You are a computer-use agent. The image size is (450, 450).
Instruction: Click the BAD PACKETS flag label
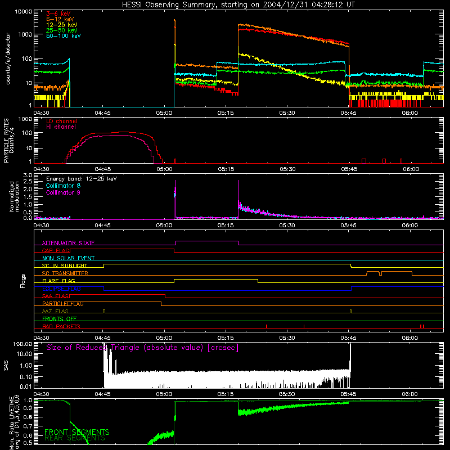[61, 326]
